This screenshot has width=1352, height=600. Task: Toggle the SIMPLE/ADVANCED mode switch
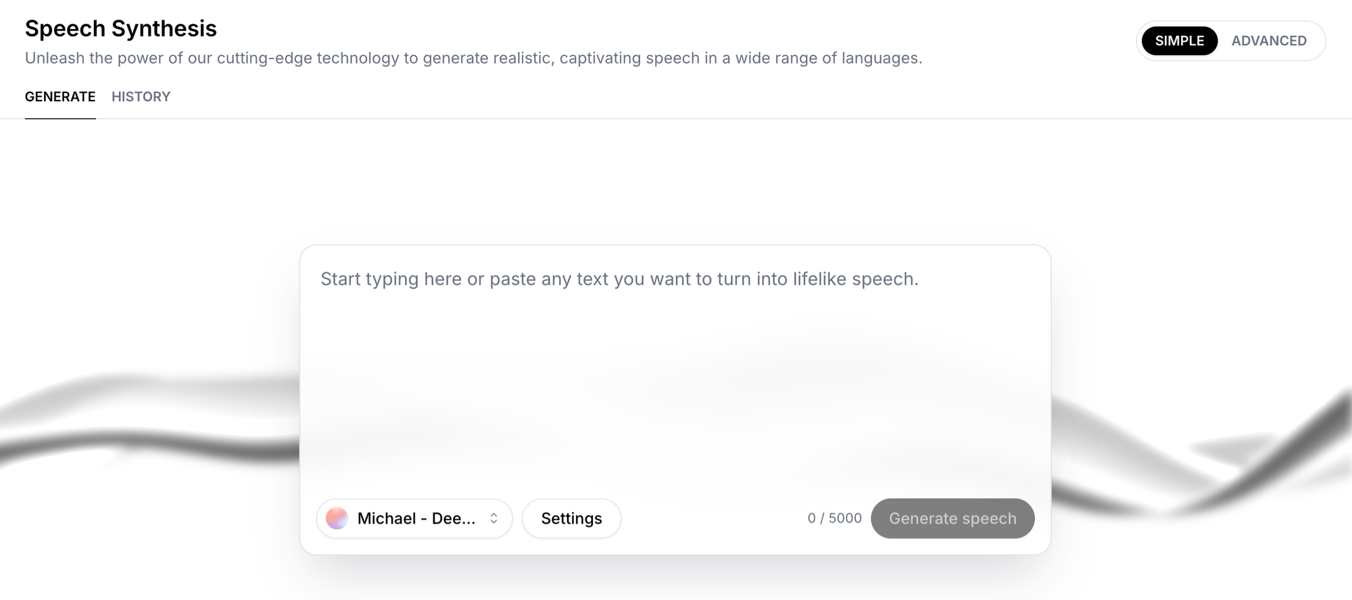click(x=1230, y=41)
